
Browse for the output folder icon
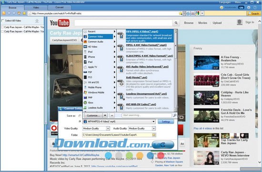pyautogui.click(x=154, y=135)
